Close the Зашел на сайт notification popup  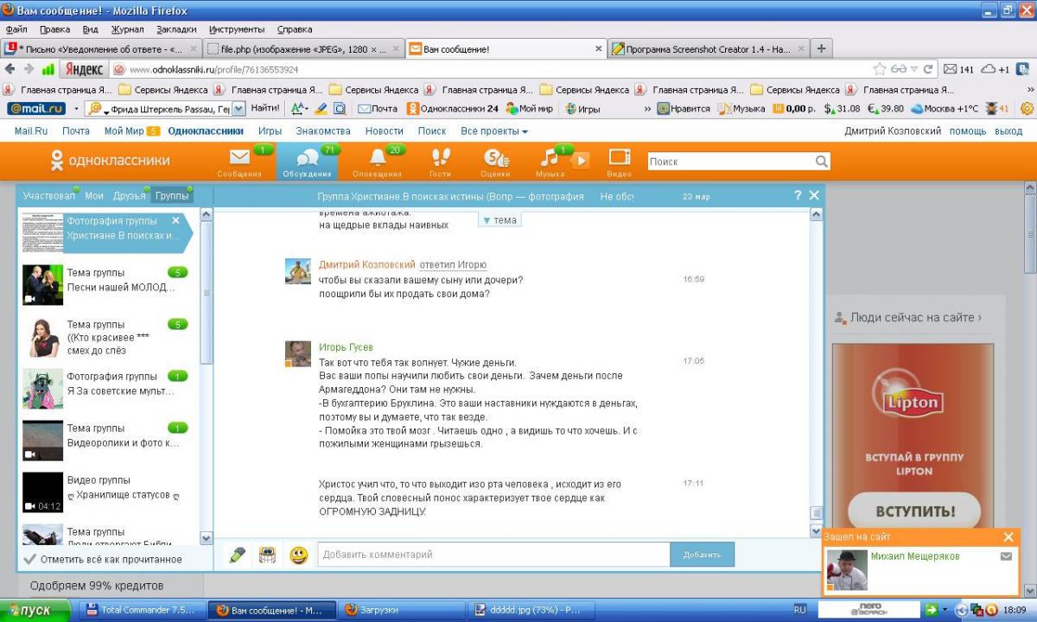[1008, 537]
